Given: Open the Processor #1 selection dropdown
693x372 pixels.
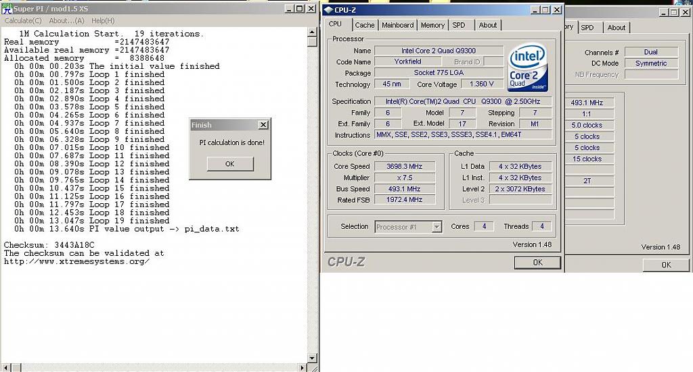Looking at the screenshot, I should (x=437, y=227).
